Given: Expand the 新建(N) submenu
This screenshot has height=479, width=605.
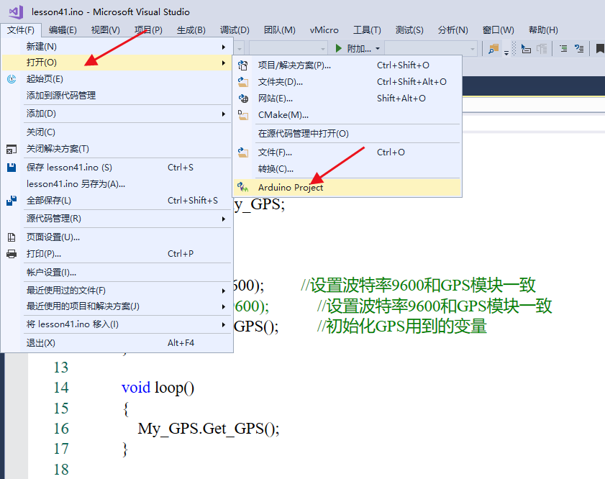Looking at the screenshot, I should (x=117, y=47).
